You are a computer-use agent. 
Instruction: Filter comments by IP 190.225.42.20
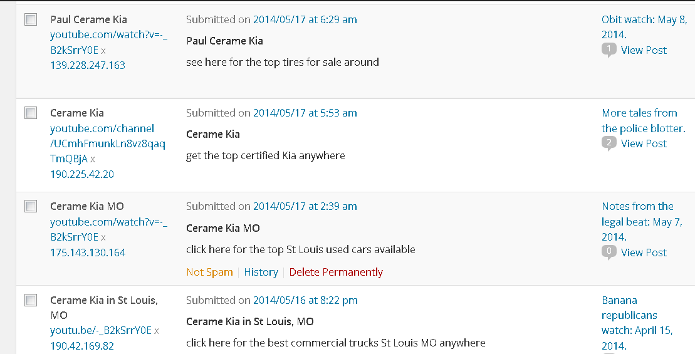[x=82, y=174]
